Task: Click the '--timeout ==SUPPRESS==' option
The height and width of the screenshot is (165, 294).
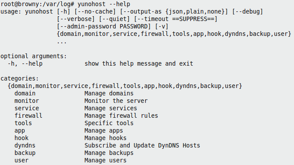Action: click(175, 19)
